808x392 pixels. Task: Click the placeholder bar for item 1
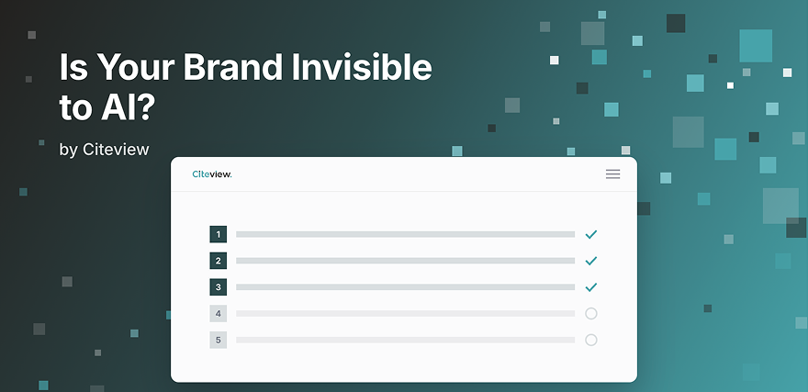click(405, 234)
